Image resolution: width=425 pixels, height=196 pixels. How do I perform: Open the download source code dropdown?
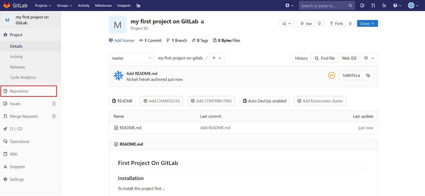click(369, 58)
